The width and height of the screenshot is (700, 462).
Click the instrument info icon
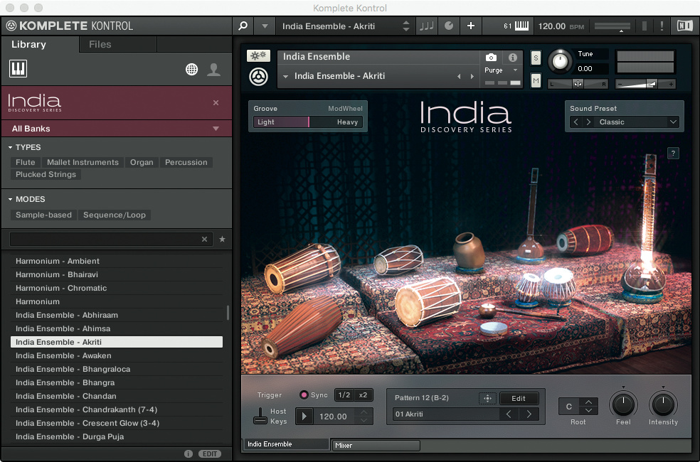pos(512,58)
